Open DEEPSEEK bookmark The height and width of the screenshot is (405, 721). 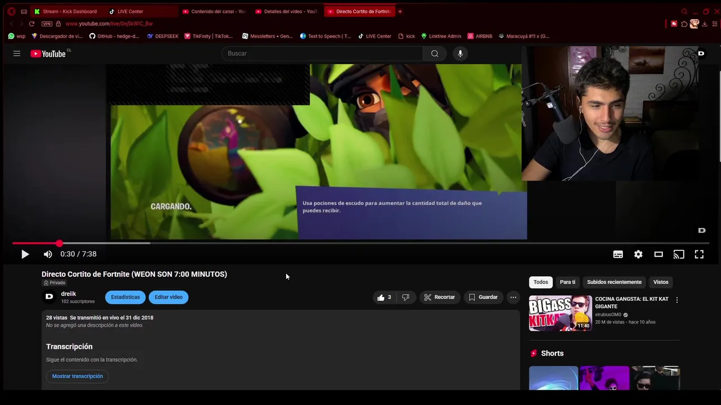(x=163, y=36)
